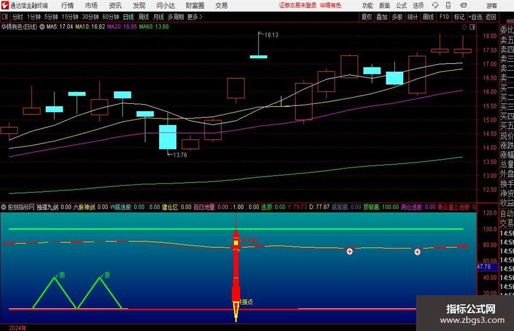Click the diamond icon at chart top right
The width and height of the screenshot is (514, 331).
click(x=464, y=27)
